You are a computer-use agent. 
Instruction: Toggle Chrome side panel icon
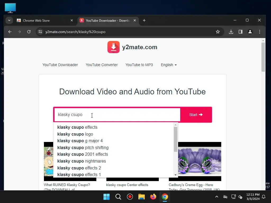click(x=240, y=32)
